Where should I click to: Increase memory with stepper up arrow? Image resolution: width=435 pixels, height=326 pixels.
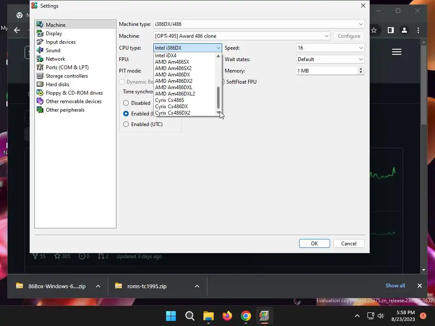(x=361, y=69)
